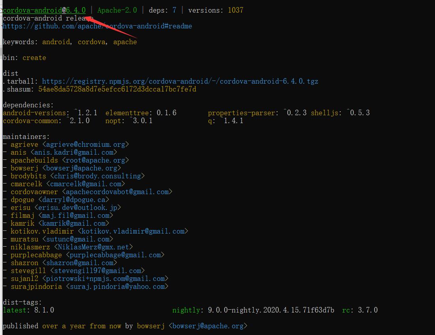The width and height of the screenshot is (435, 335).
Task: Open the registry.npmjs.org tarball link
Action: [180, 81]
